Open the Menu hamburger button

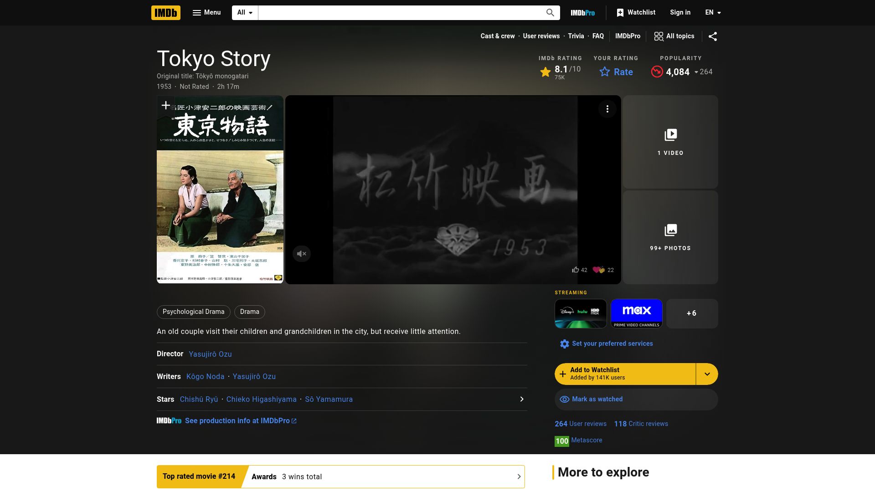[206, 13]
